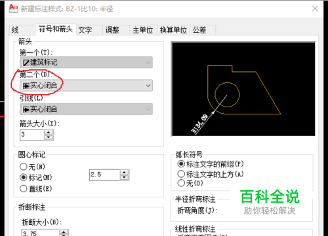Select the 符号和箭头 tab
Viewport: 328px width, 236px height.
pyautogui.click(x=56, y=29)
